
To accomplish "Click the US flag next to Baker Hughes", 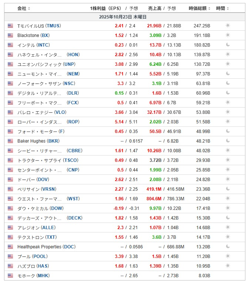I will click(x=10, y=141).
